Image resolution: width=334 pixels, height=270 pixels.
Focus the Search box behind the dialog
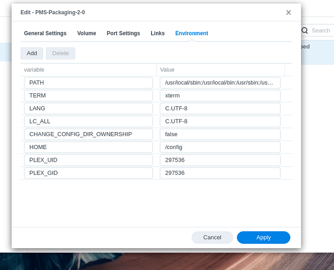click(318, 30)
